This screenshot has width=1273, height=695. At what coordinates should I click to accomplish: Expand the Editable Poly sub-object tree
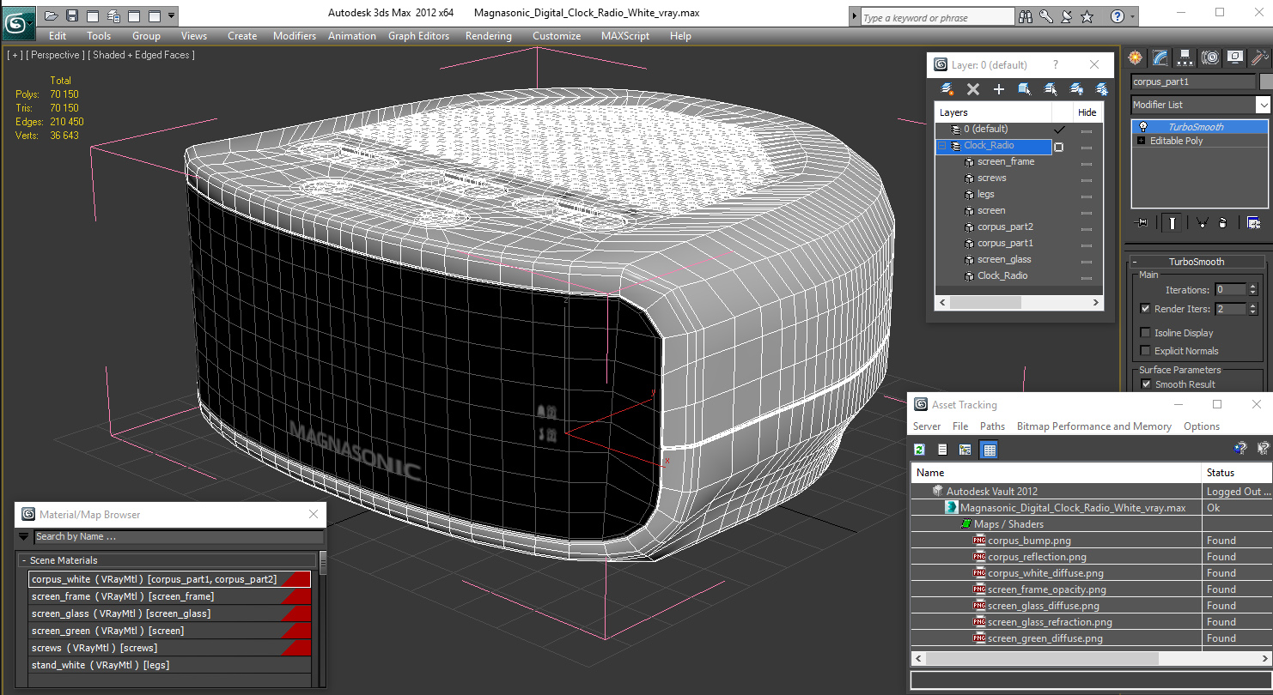click(x=1142, y=141)
